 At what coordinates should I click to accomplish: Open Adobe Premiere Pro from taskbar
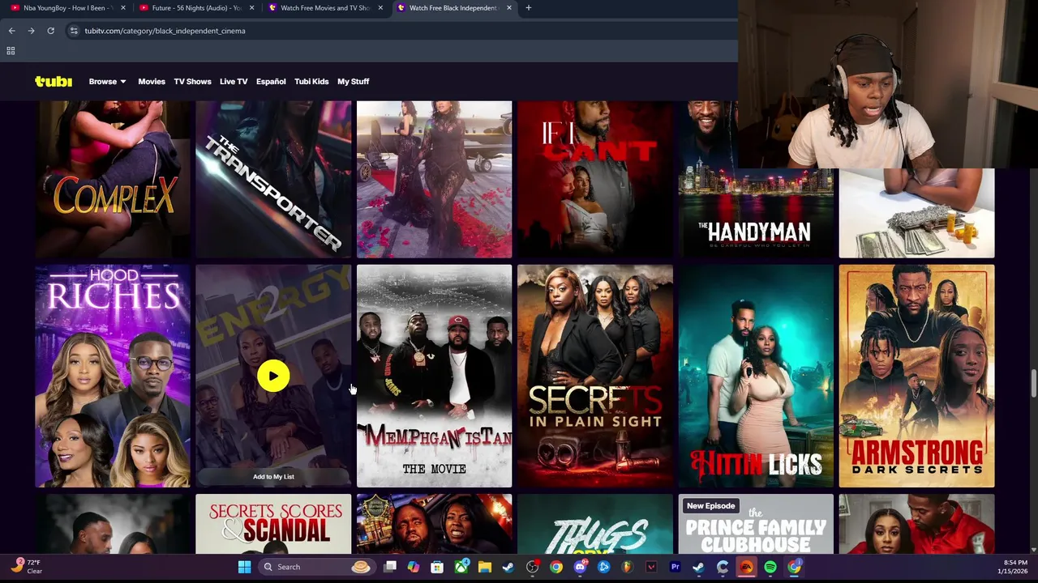(x=675, y=567)
